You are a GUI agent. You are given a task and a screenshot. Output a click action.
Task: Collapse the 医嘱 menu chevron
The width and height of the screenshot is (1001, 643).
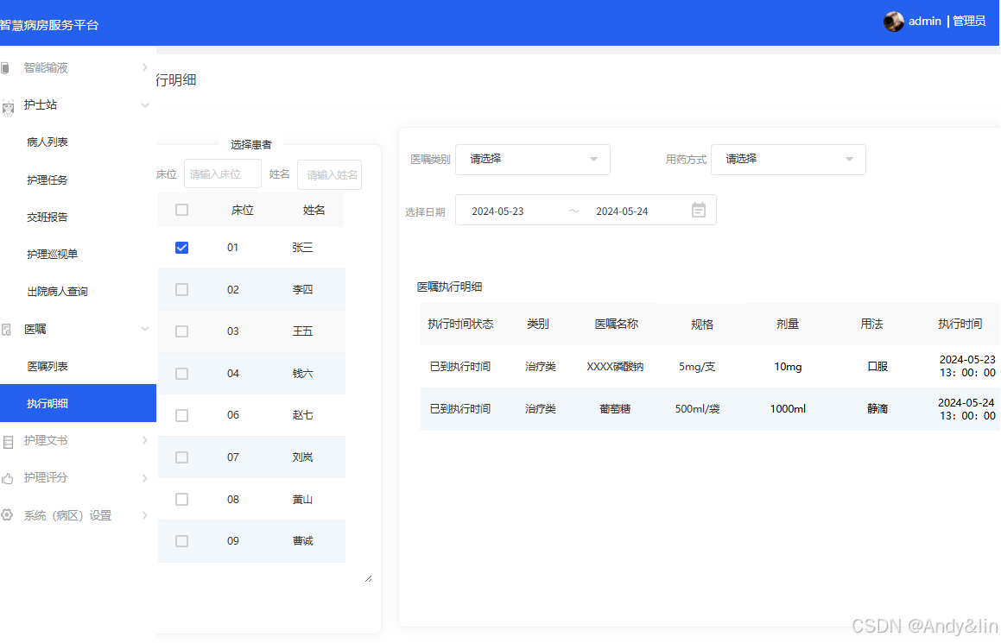(145, 329)
